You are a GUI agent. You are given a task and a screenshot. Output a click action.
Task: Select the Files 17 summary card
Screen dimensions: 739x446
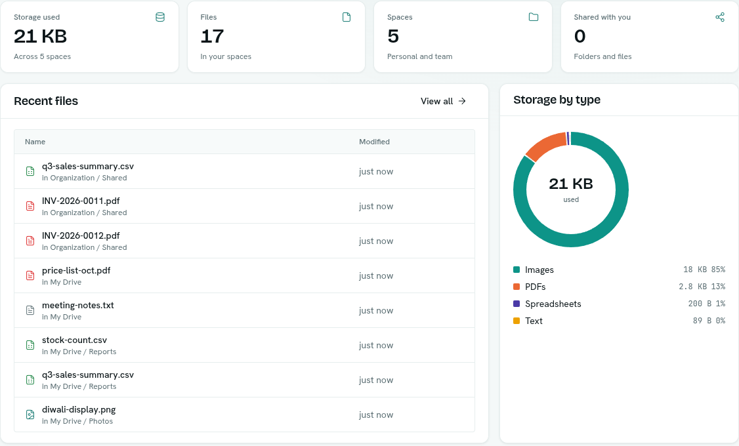coord(276,37)
